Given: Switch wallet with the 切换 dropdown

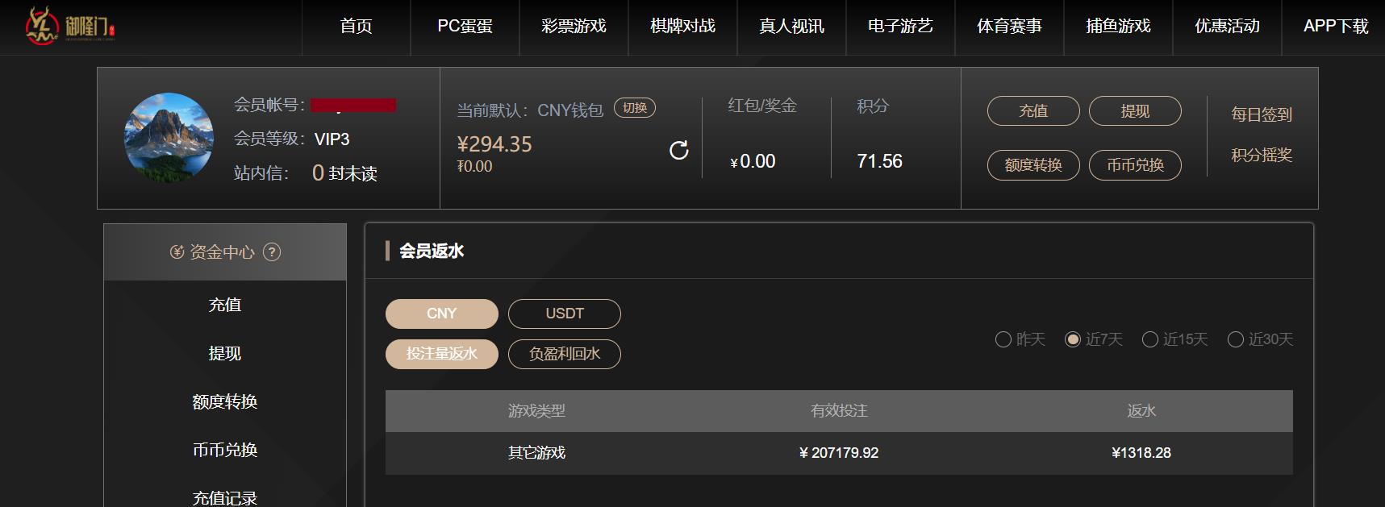Looking at the screenshot, I should coord(635,106).
